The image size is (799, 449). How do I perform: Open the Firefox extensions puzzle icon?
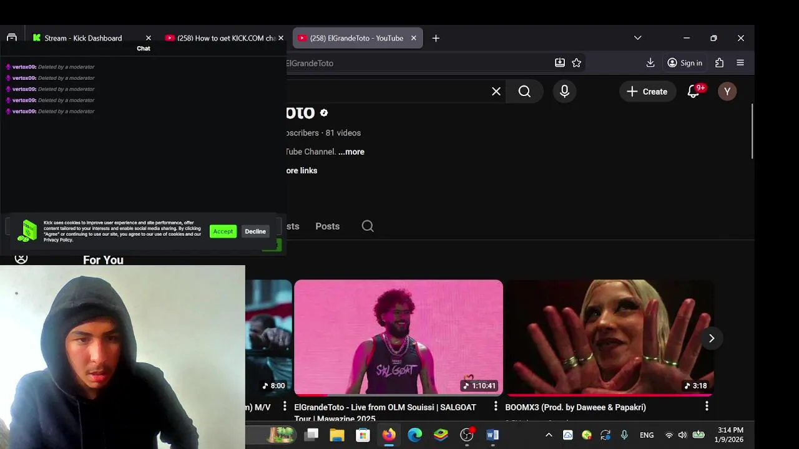point(720,63)
